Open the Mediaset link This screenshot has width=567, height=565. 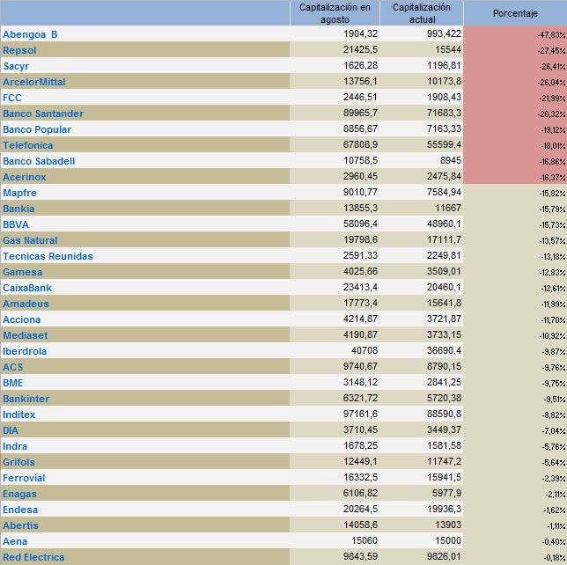click(26, 335)
